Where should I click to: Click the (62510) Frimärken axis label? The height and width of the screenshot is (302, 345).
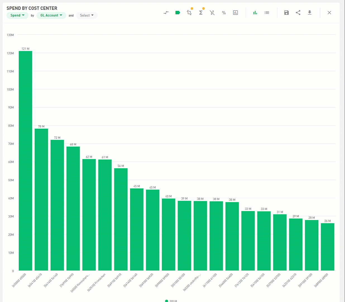97,282
